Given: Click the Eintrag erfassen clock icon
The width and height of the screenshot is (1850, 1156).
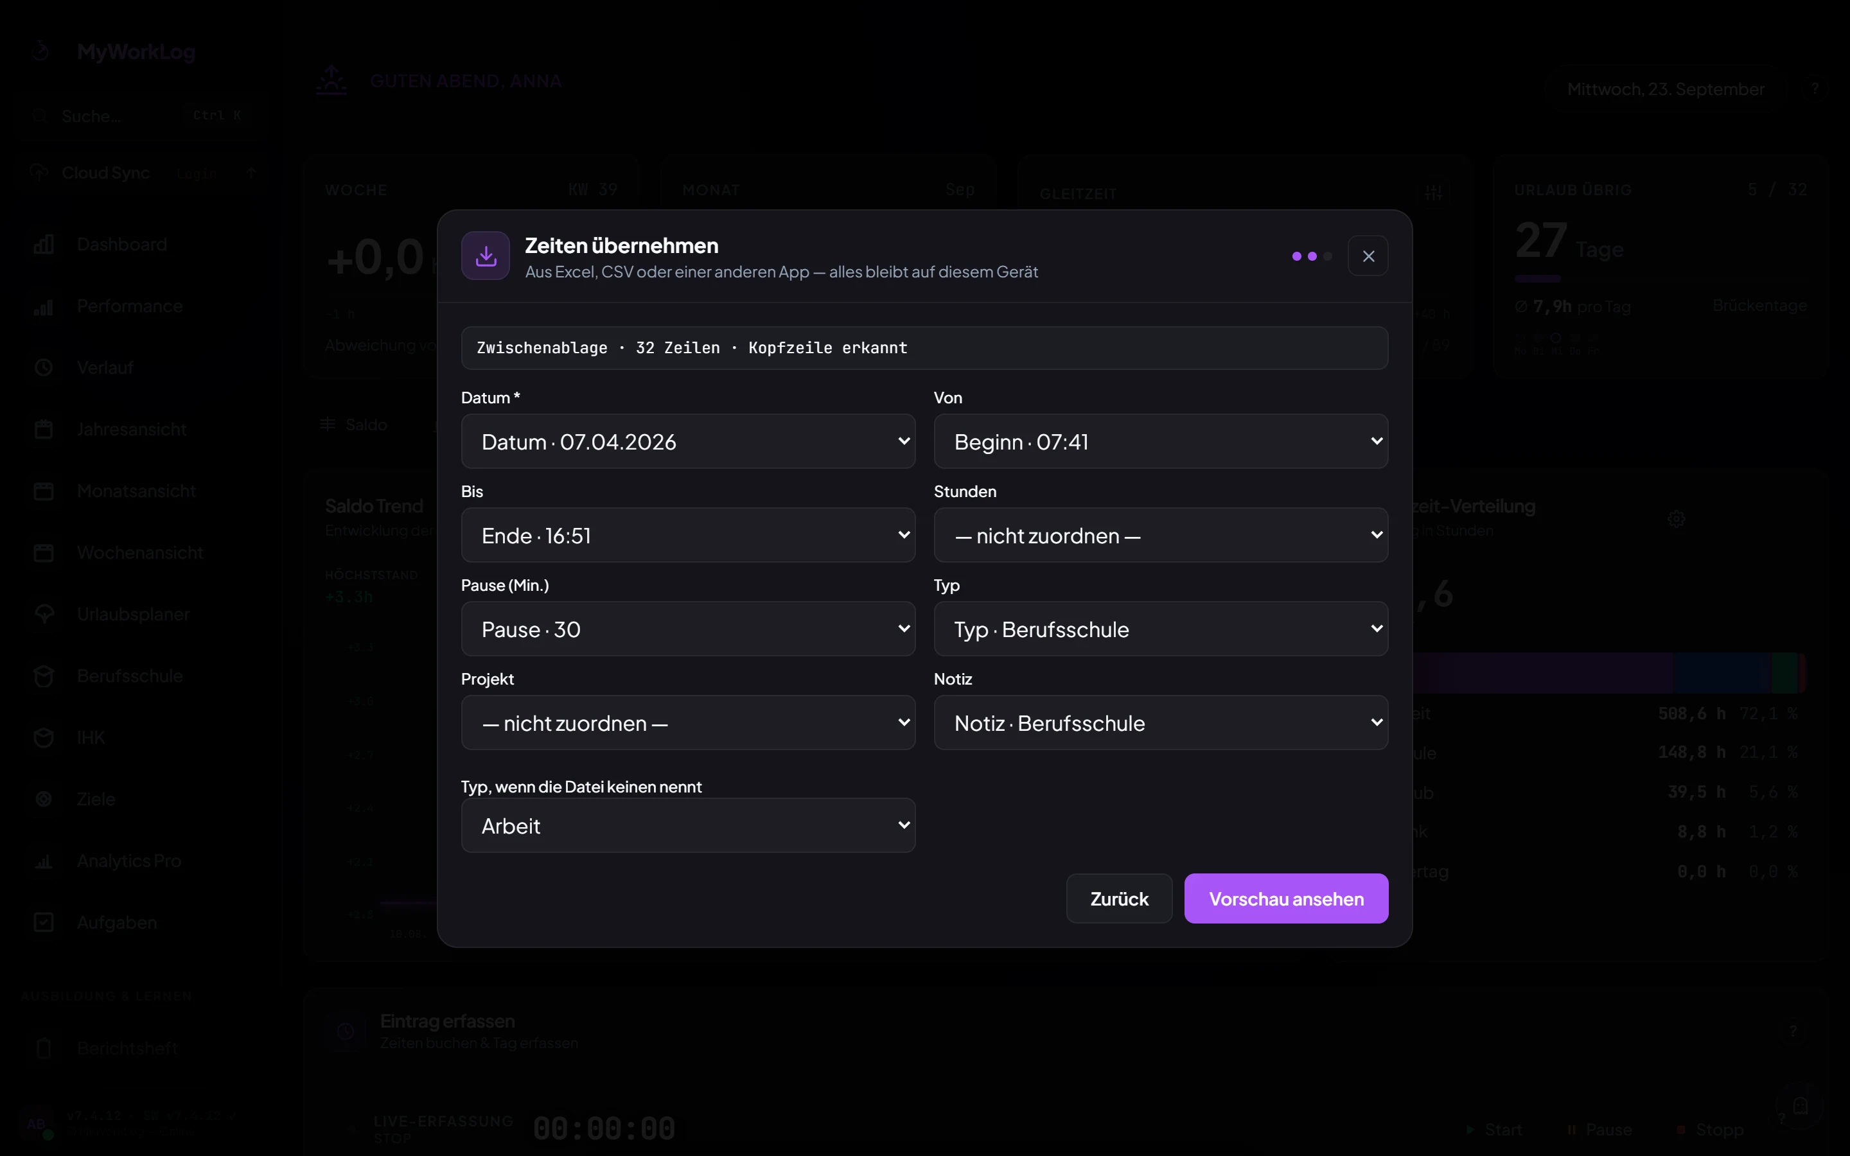Looking at the screenshot, I should click(x=346, y=1031).
